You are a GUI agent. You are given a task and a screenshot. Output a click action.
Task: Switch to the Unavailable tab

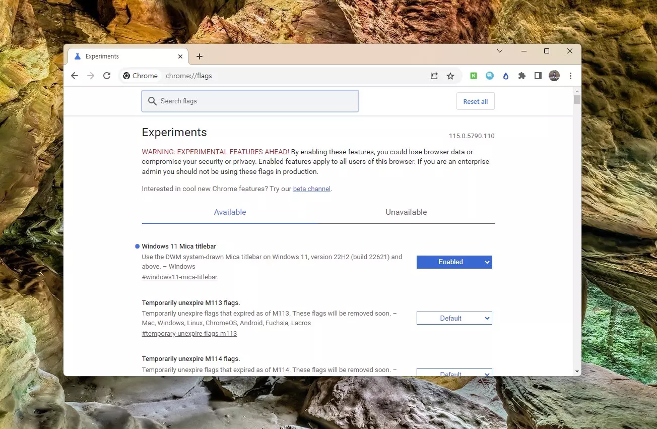pyautogui.click(x=406, y=212)
